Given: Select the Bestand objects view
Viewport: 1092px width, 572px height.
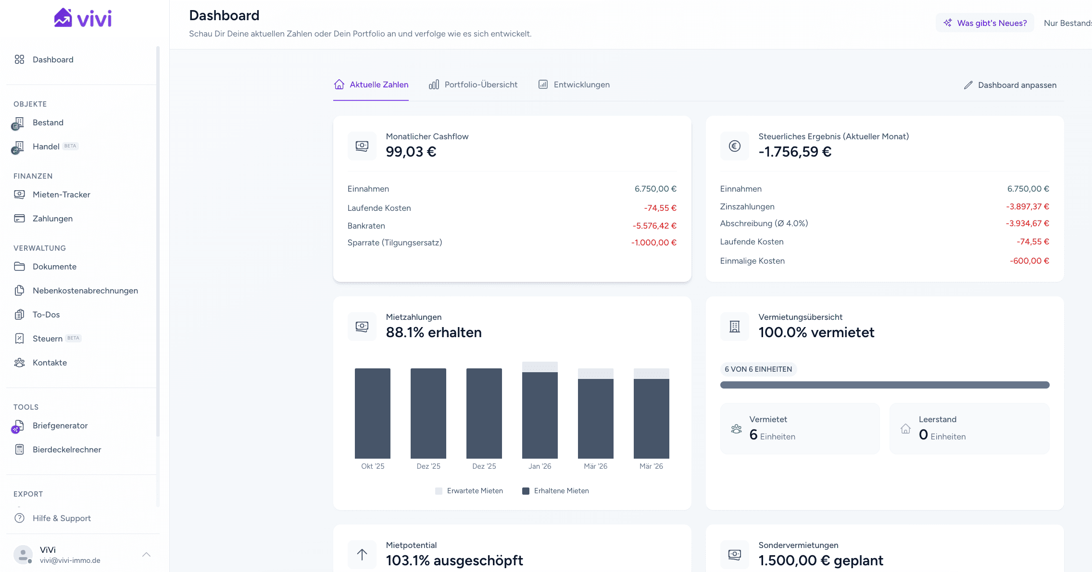Looking at the screenshot, I should pyautogui.click(x=48, y=122).
